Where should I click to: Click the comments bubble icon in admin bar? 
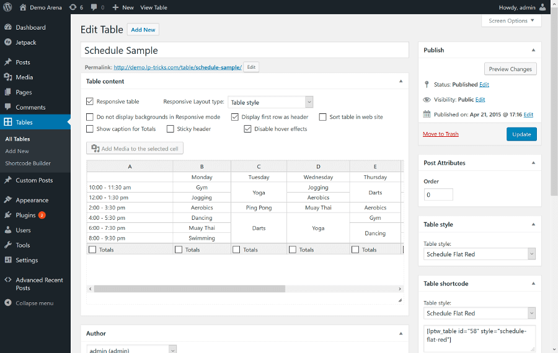coord(94,7)
